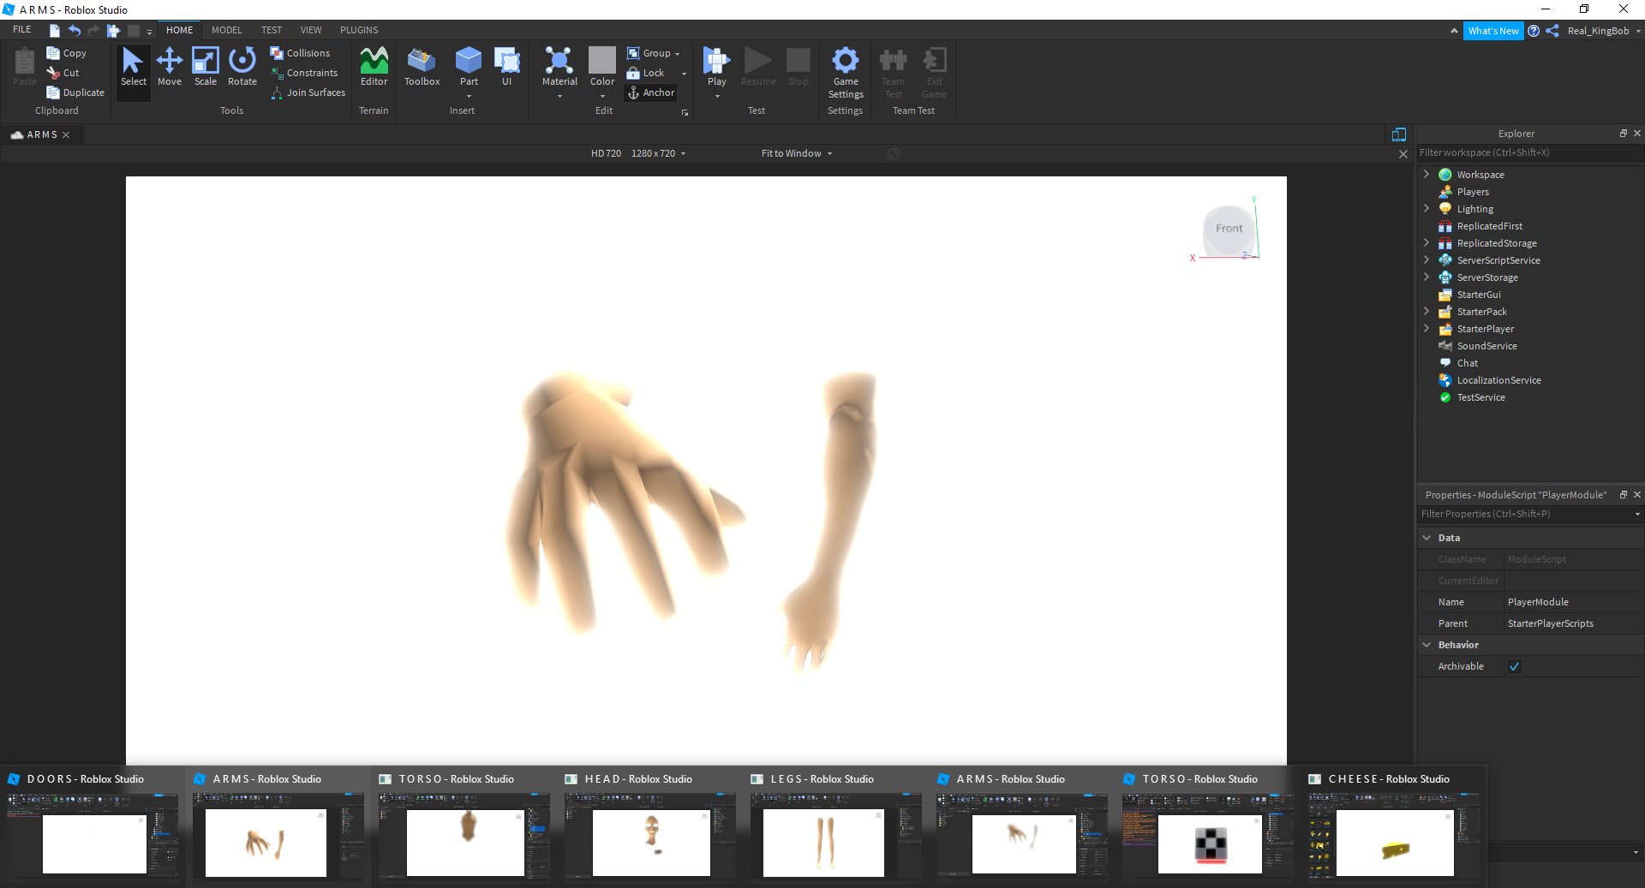Open the UI insert tool
This screenshot has height=888, width=1645.
tap(506, 66)
